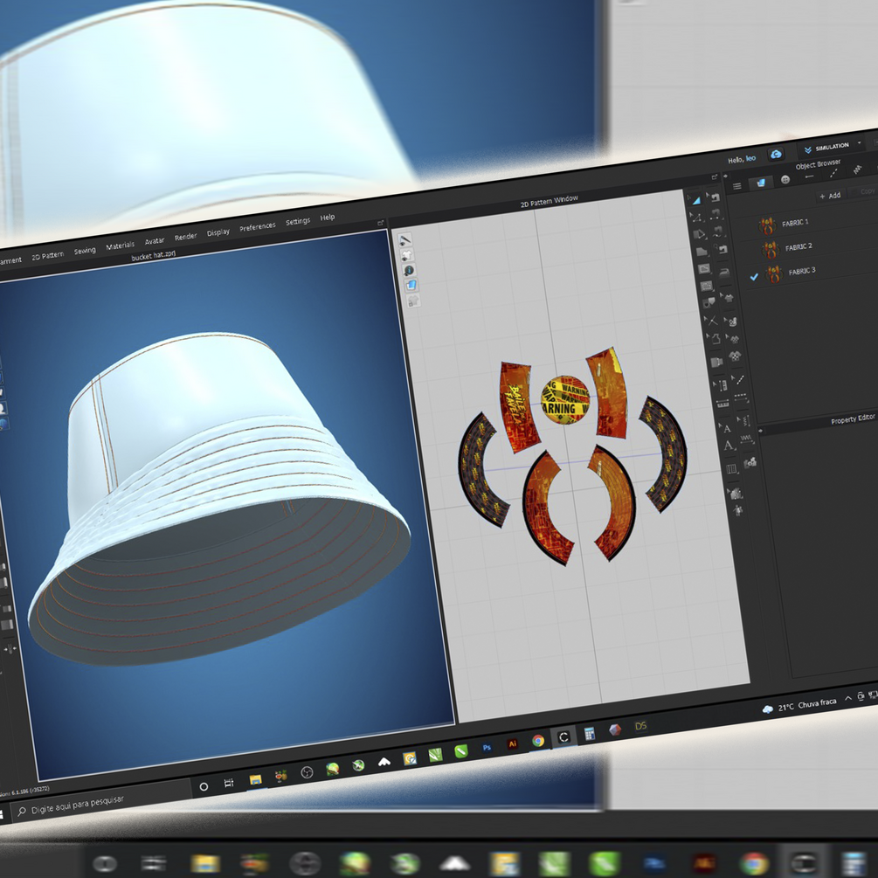Screen dimensions: 878x878
Task: Open Photoshop from the taskbar
Action: pyautogui.click(x=487, y=748)
